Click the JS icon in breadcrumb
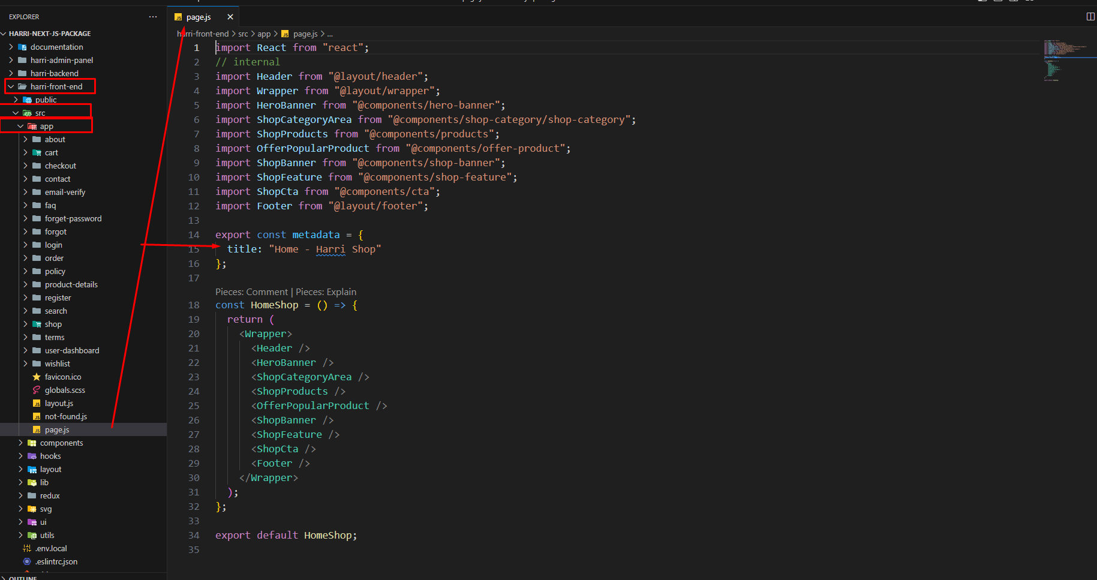The width and height of the screenshot is (1097, 580). 285,34
